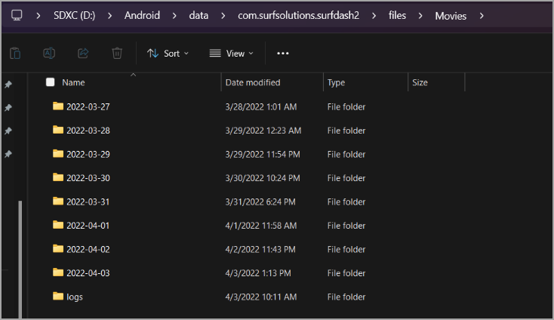Screen dimensions: 554x320
Task: Toggle the select all checkbox
Action: pyautogui.click(x=51, y=82)
